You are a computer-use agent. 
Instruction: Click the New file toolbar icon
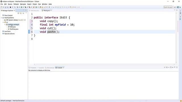[x=1, y=7]
